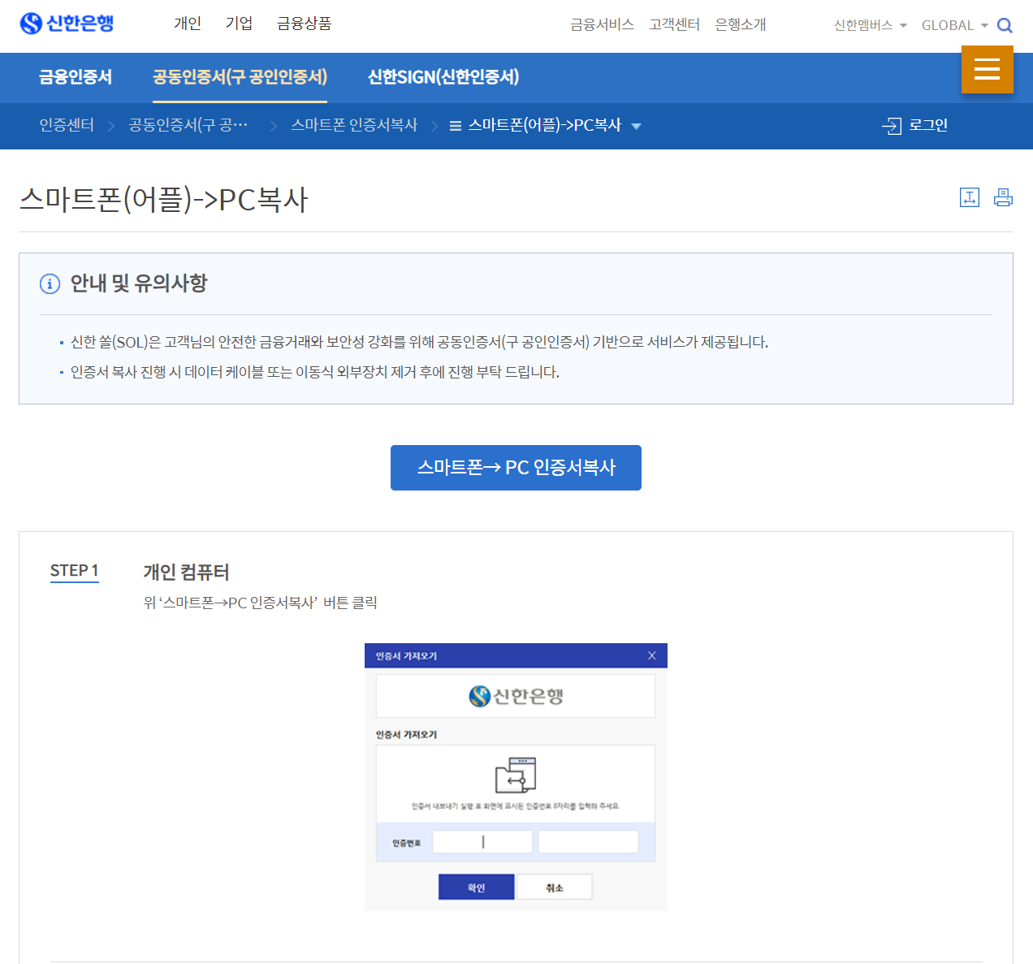Expand the 스마트폰(어플)->PC복사 breadcrumb dropdown arrow
Image resolution: width=1033 pixels, height=964 pixels.
[x=637, y=127]
